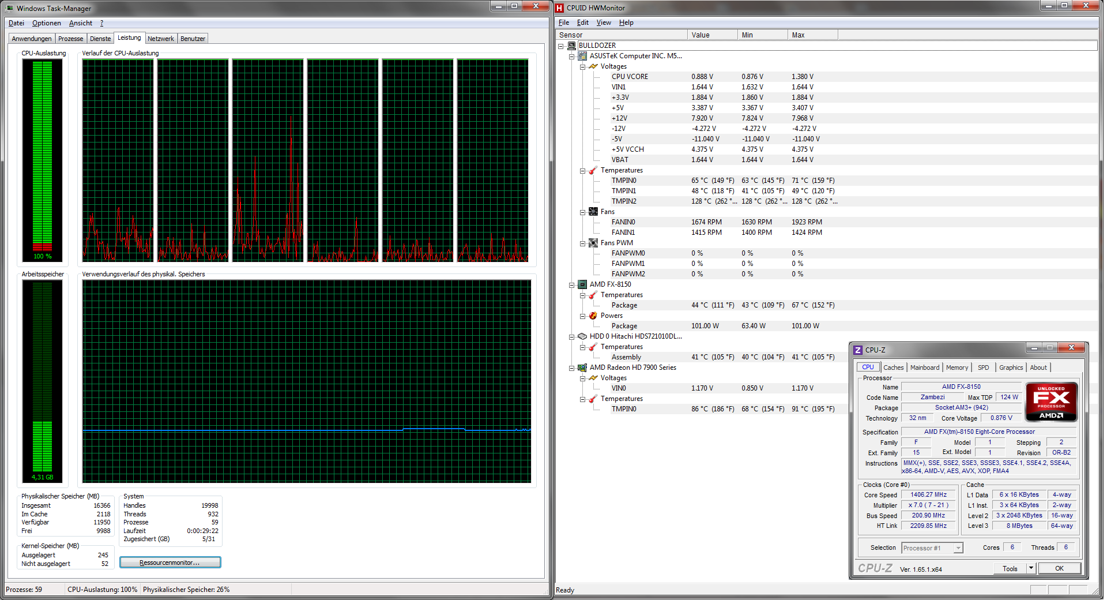This screenshot has width=1107, height=600.
Task: Open the Datei menu in Task-Manager
Action: coord(16,23)
